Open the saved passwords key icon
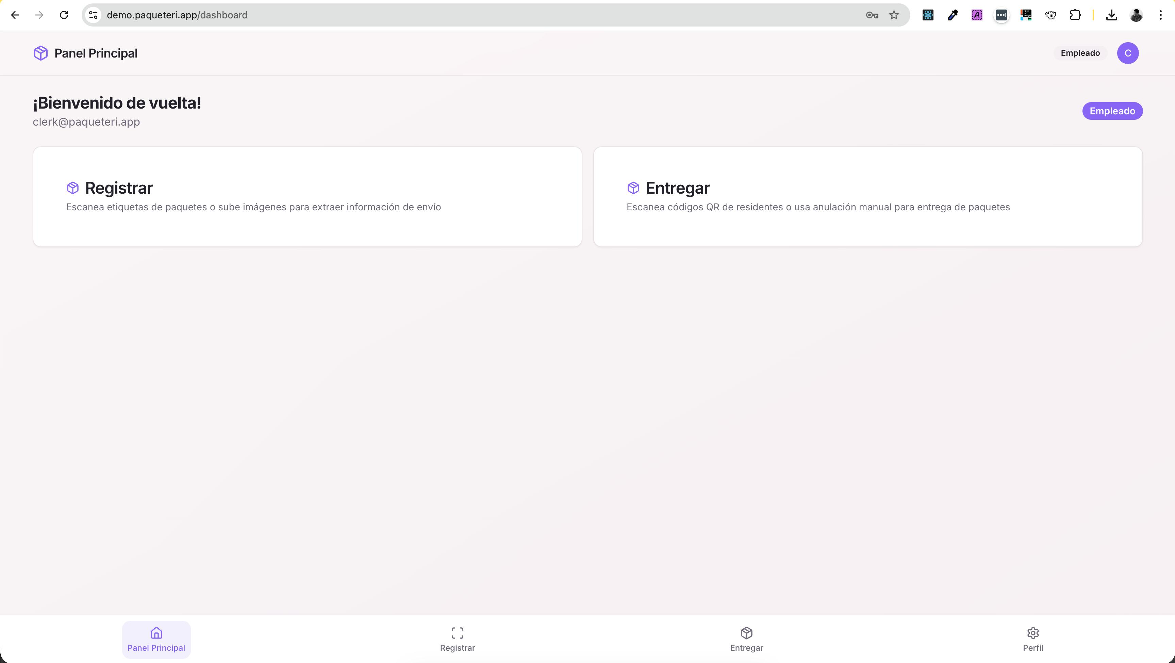The height and width of the screenshot is (663, 1175). 872,15
